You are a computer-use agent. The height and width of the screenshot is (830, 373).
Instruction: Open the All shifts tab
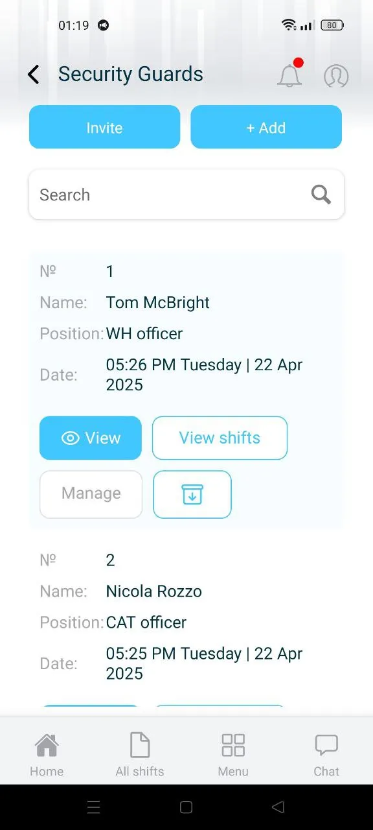click(x=140, y=754)
